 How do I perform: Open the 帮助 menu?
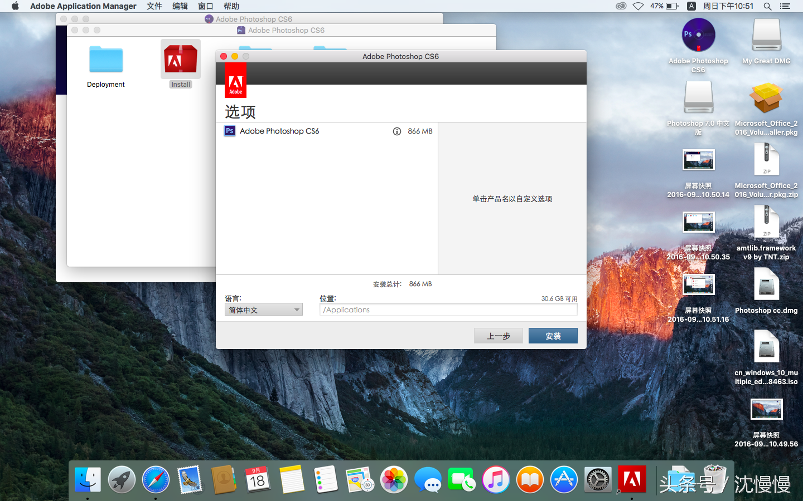point(231,6)
